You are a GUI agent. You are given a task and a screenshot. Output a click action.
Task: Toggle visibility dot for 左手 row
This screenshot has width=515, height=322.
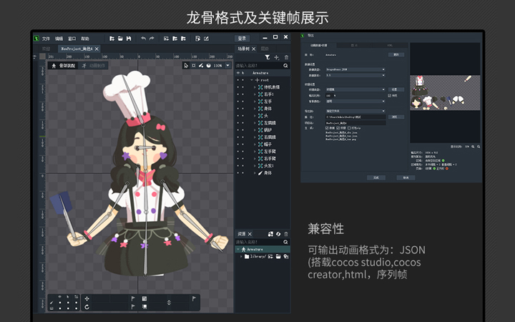point(238,102)
